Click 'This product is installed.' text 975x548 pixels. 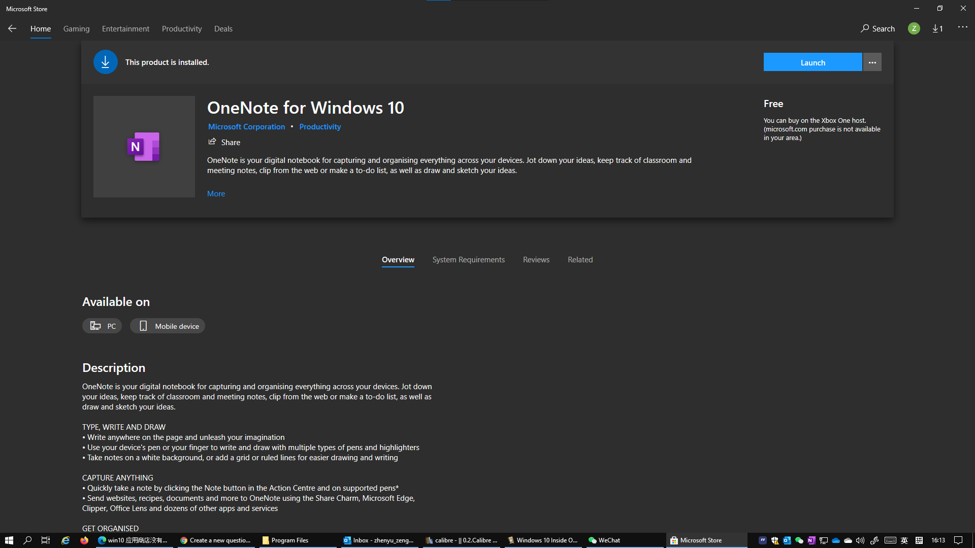tap(167, 62)
